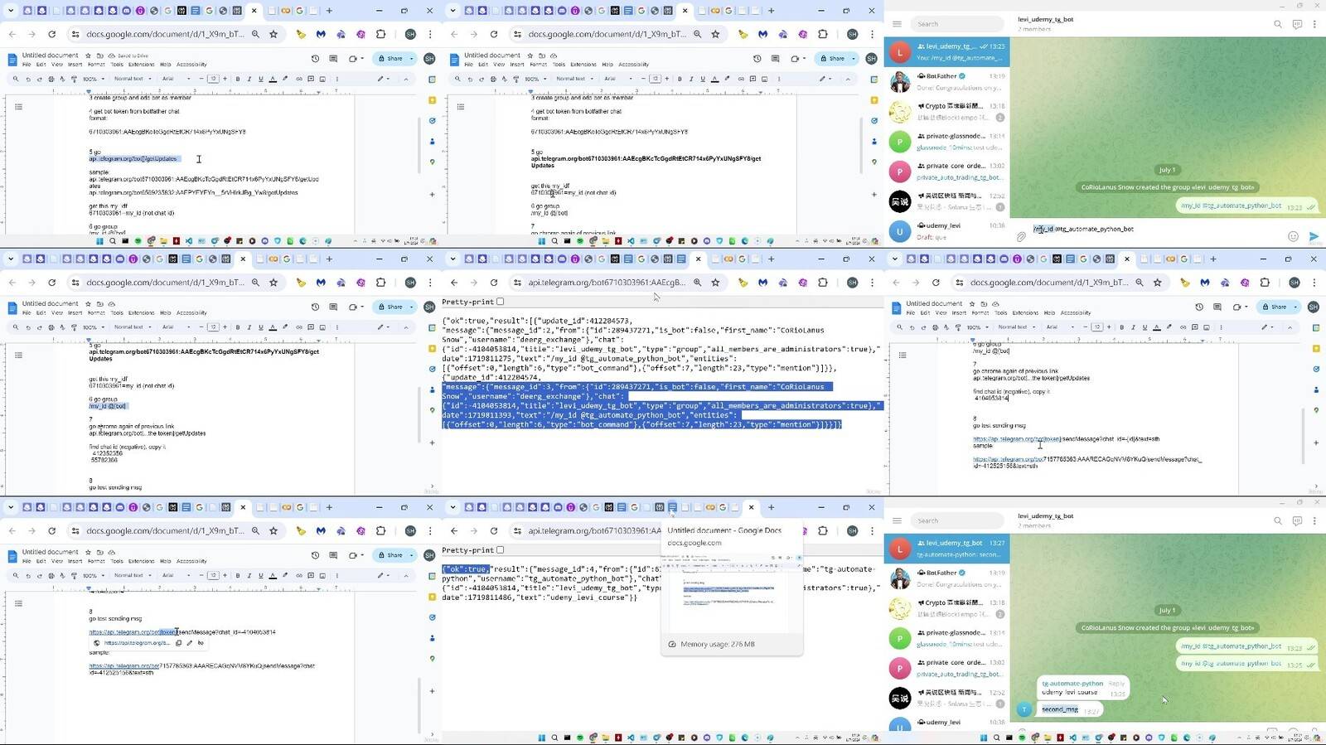Open Keep side-panel icon in 'Saved to Drive' Docs window
Screen dimensions: 1326x745
click(x=433, y=100)
